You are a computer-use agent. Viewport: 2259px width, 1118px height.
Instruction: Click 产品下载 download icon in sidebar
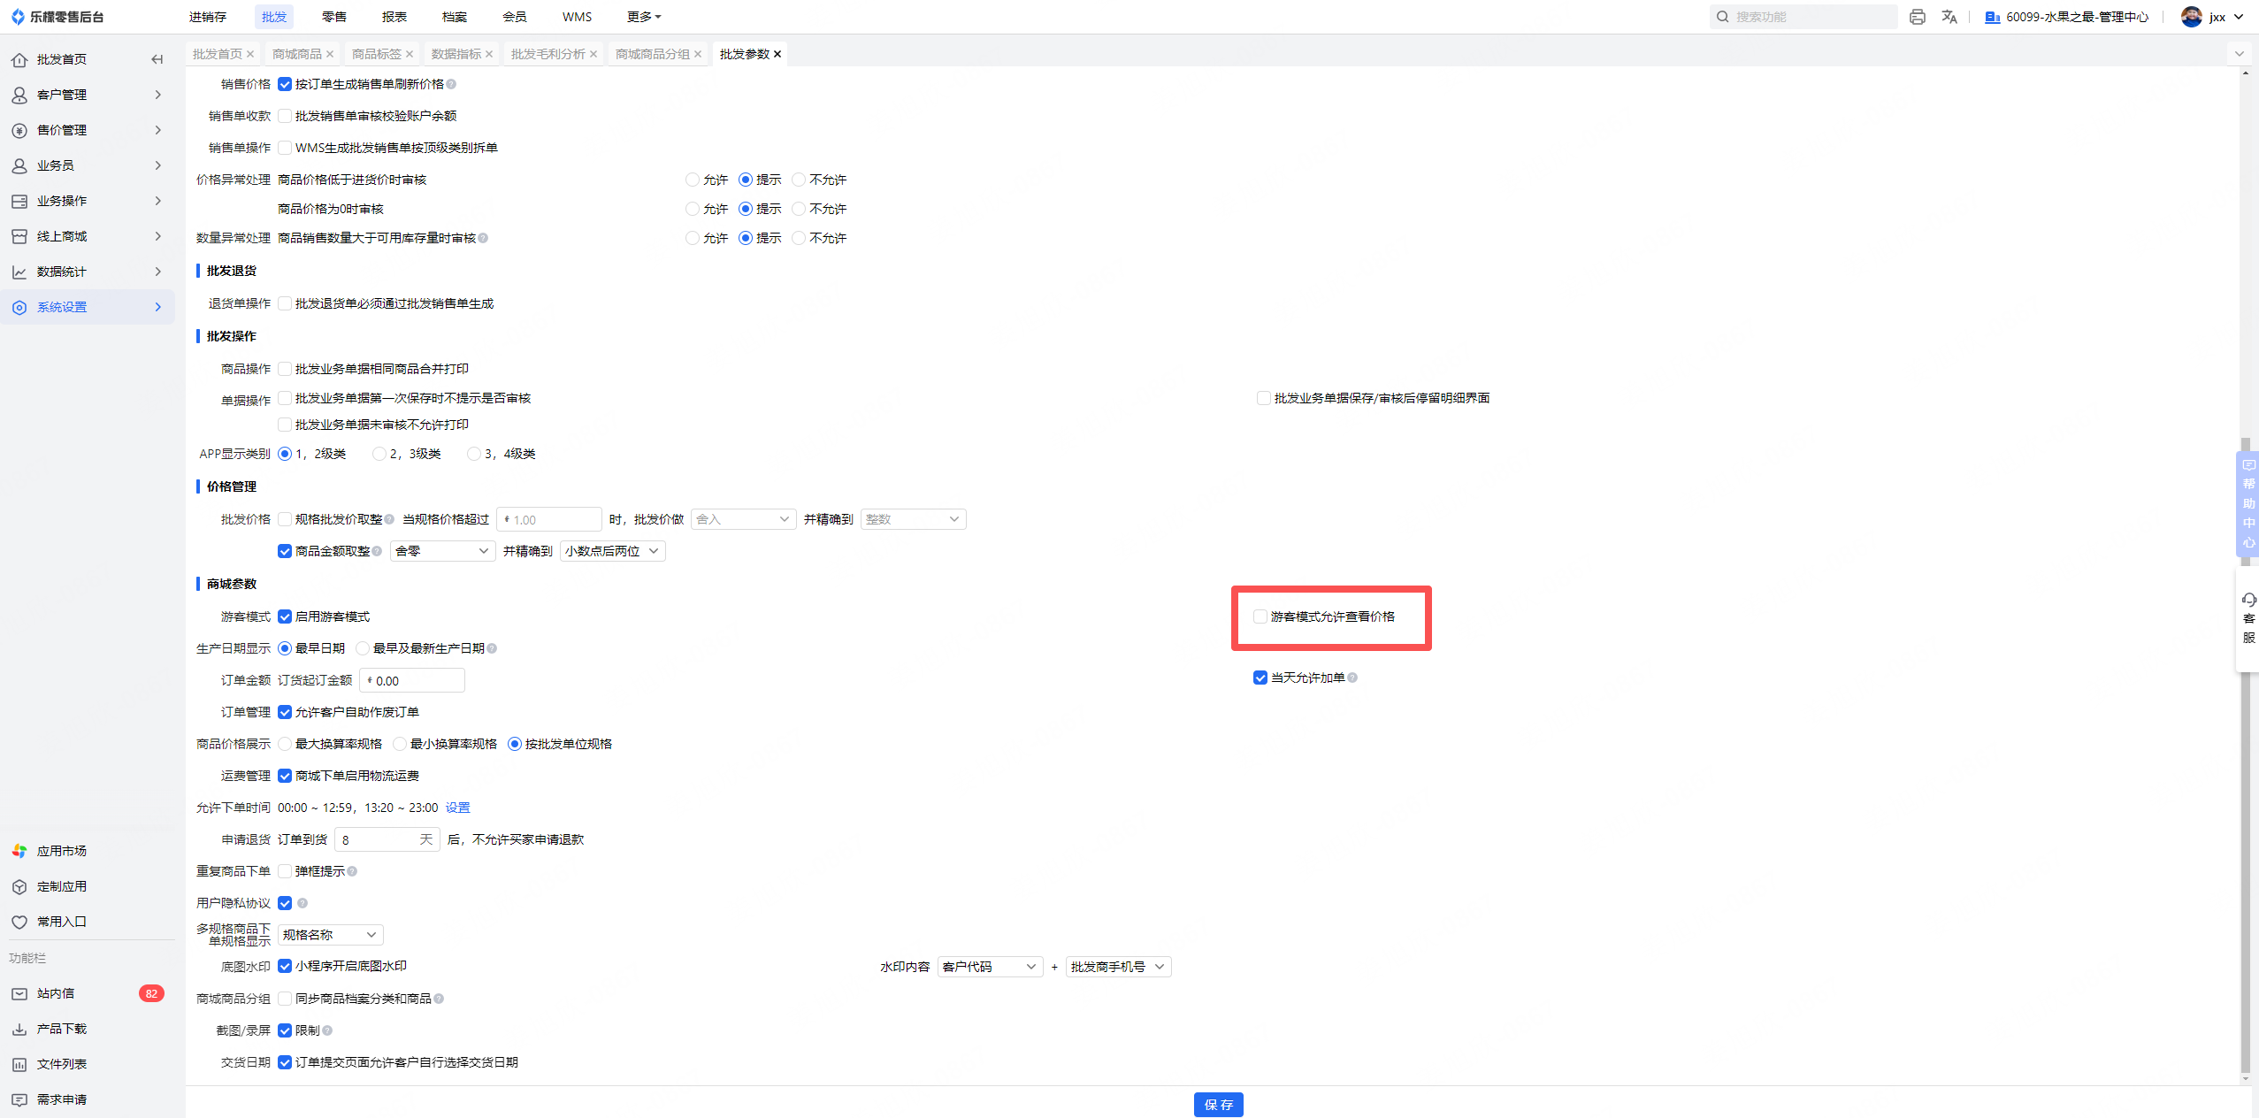[x=19, y=1029]
